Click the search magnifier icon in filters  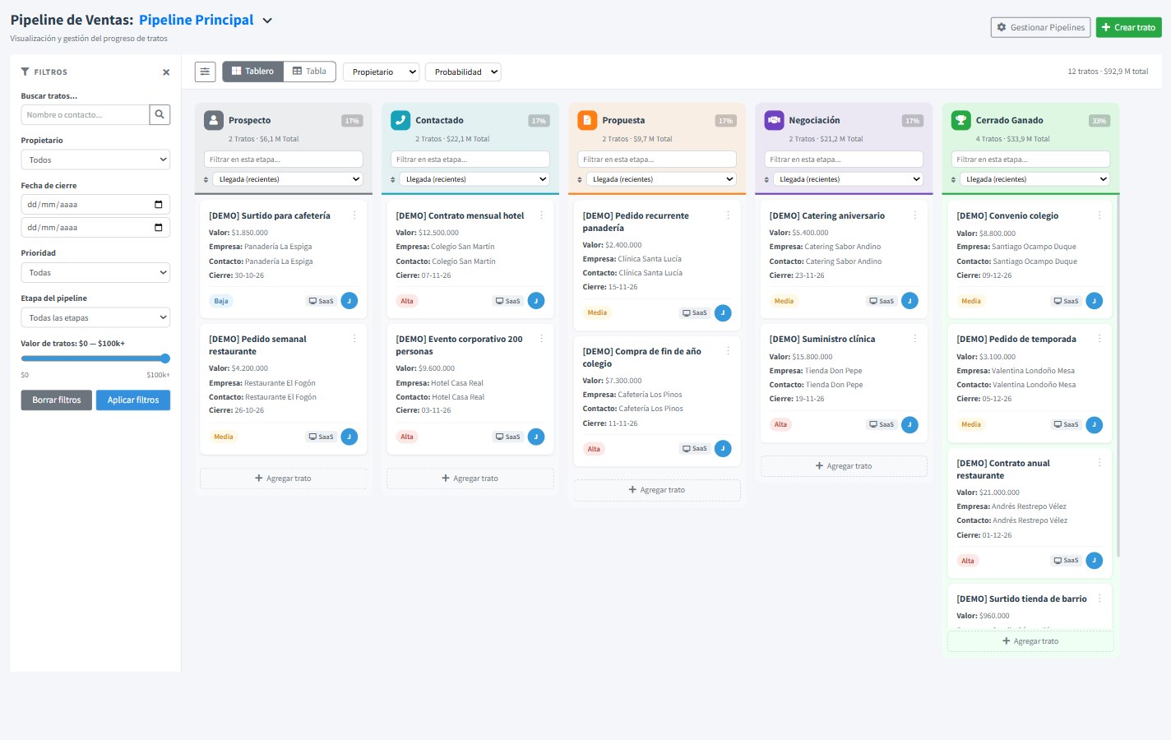pyautogui.click(x=160, y=114)
